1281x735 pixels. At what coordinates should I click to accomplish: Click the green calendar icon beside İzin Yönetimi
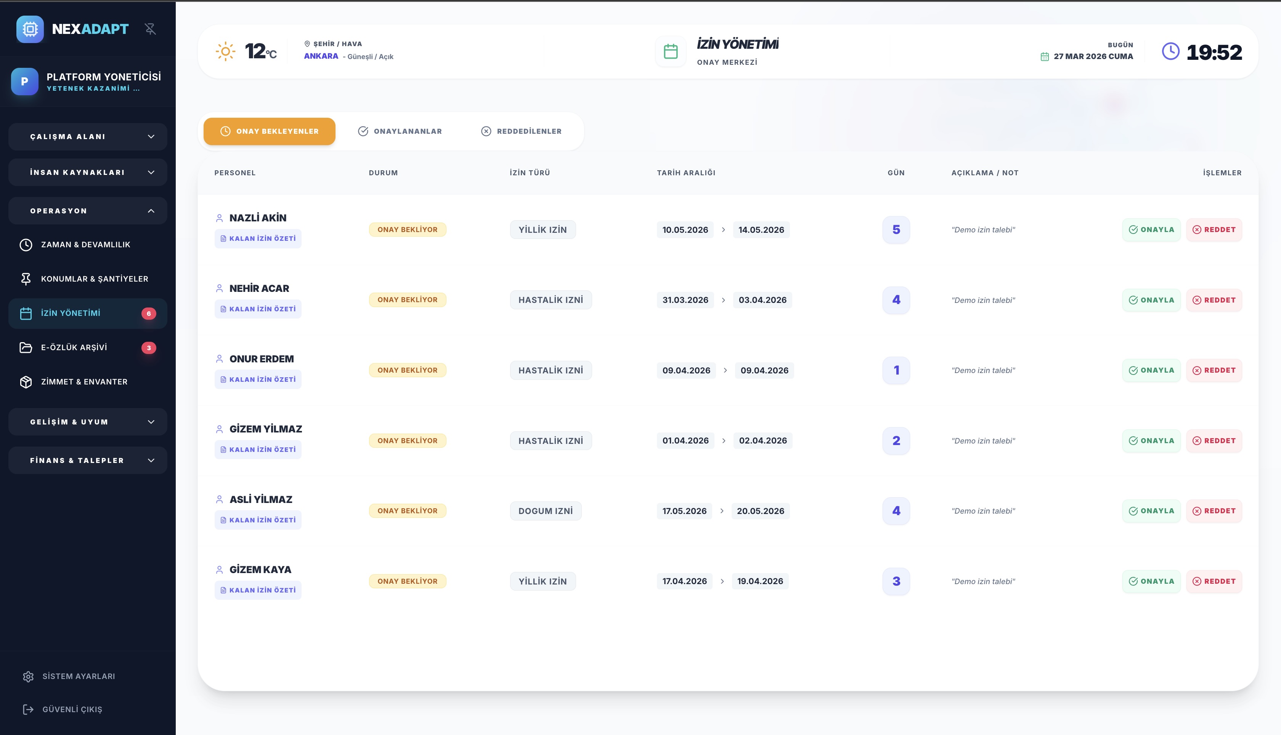670,51
